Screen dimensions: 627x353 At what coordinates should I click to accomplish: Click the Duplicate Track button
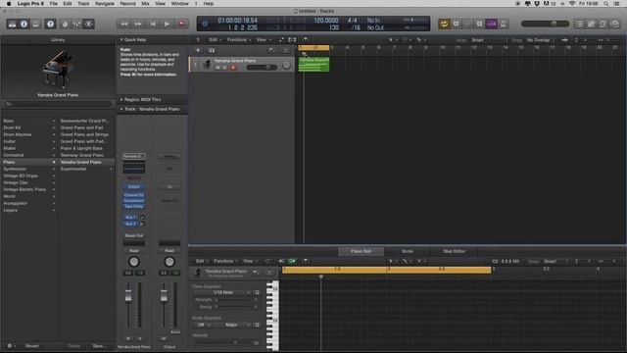click(212, 50)
